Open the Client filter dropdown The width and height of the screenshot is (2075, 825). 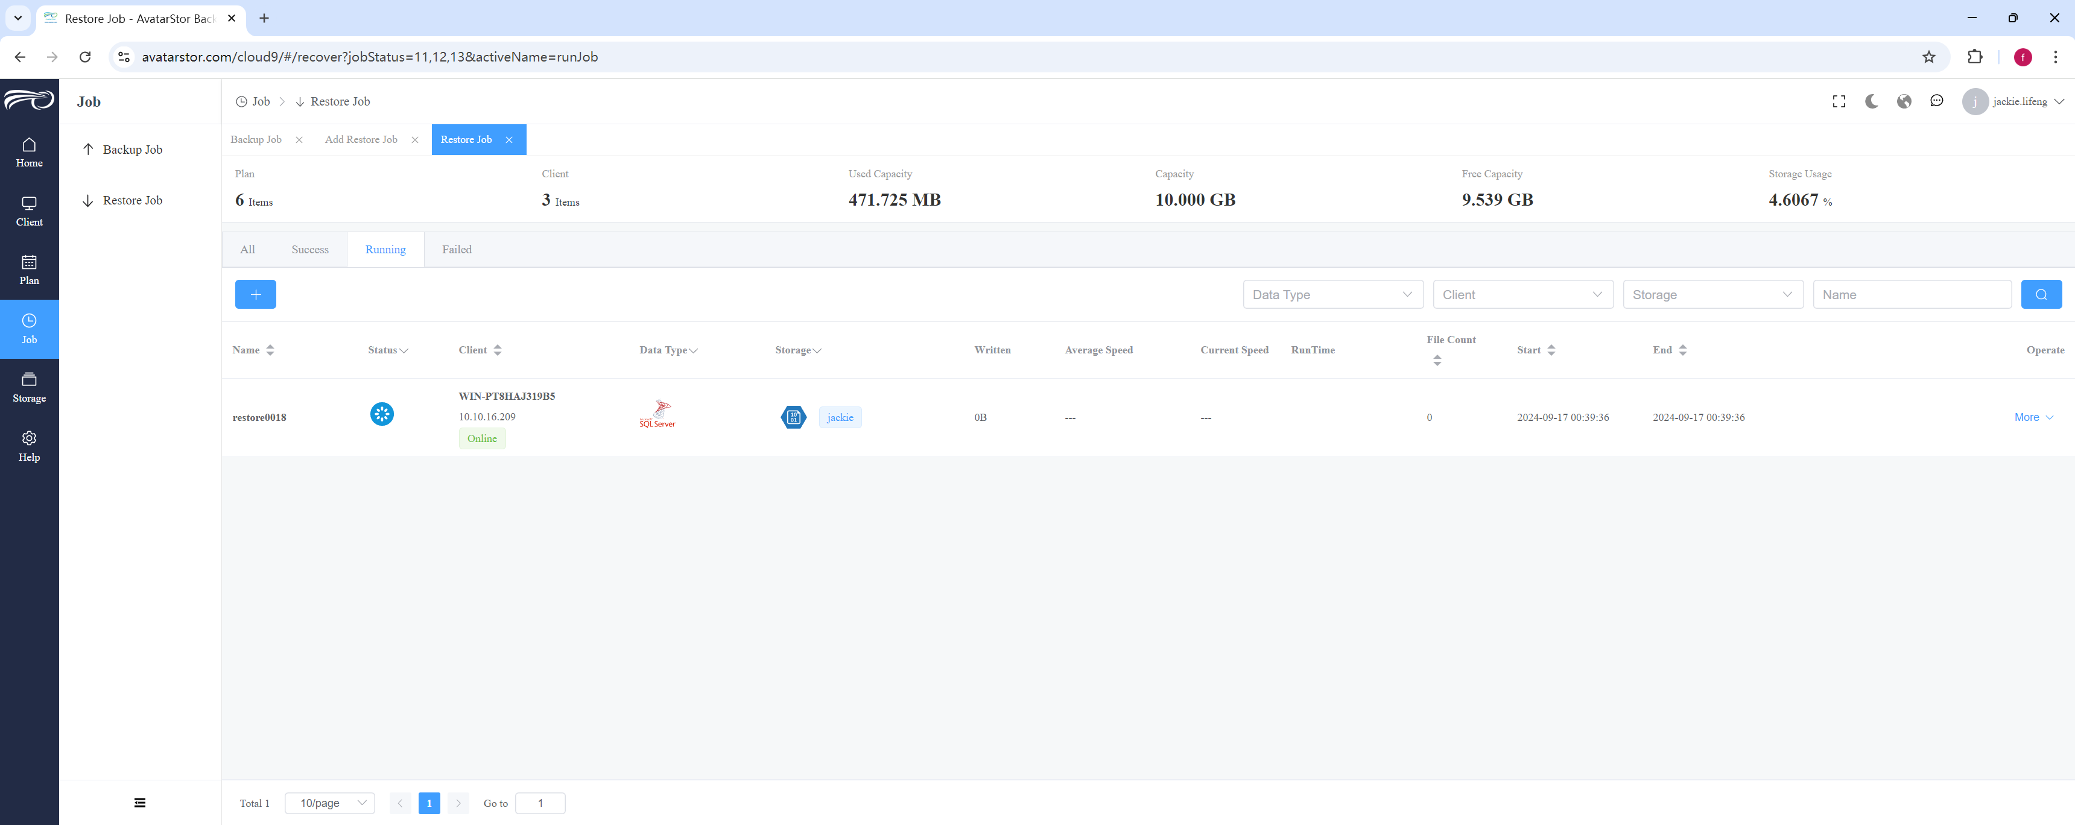(x=1523, y=294)
